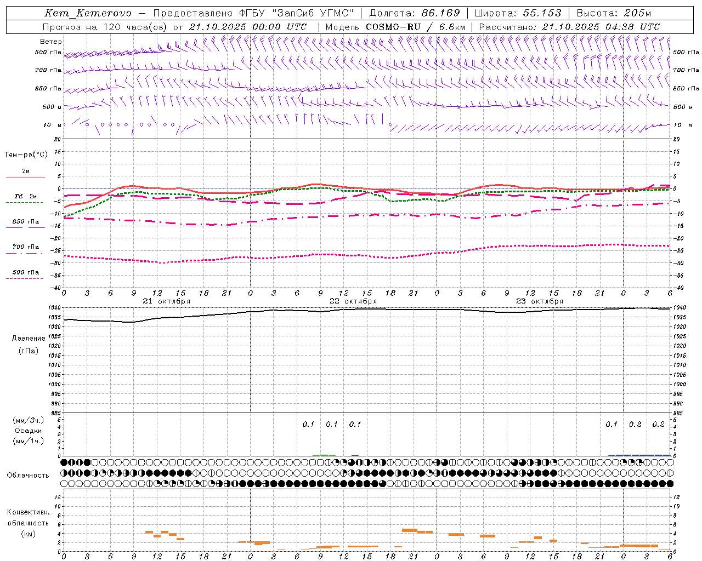This screenshot has height=561, width=702.
Task: Select the text 'Предоставлено ФГБУ "ЗапСиб УГМС"'
Action: pos(253,13)
